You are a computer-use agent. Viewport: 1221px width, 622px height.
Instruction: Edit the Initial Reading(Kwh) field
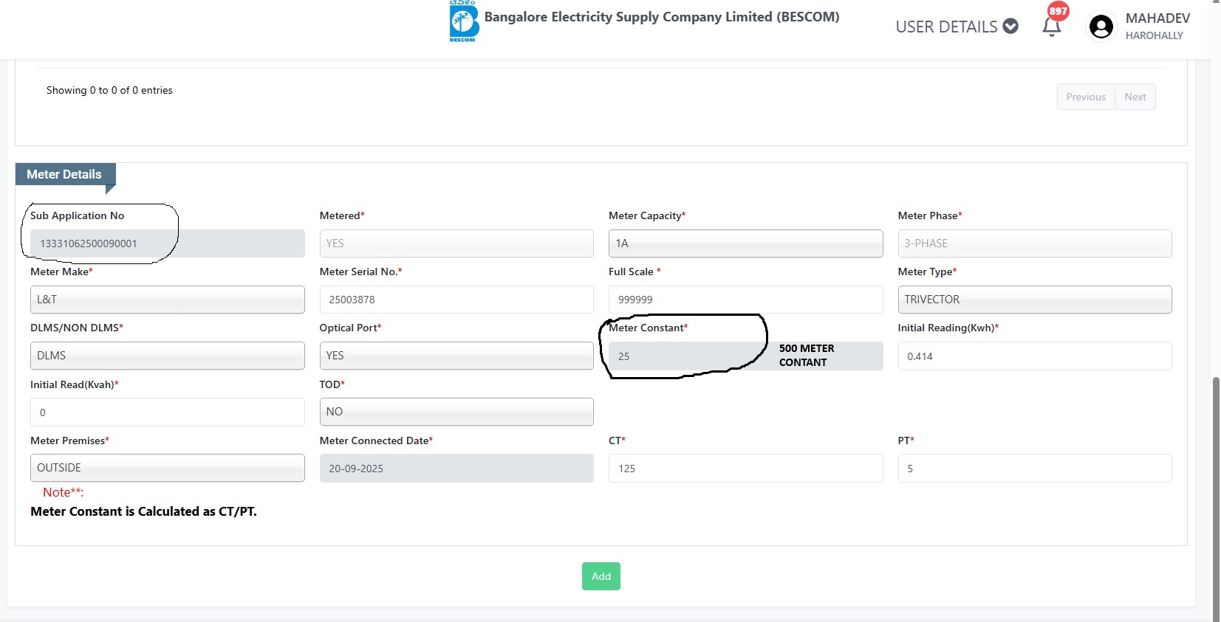1034,356
